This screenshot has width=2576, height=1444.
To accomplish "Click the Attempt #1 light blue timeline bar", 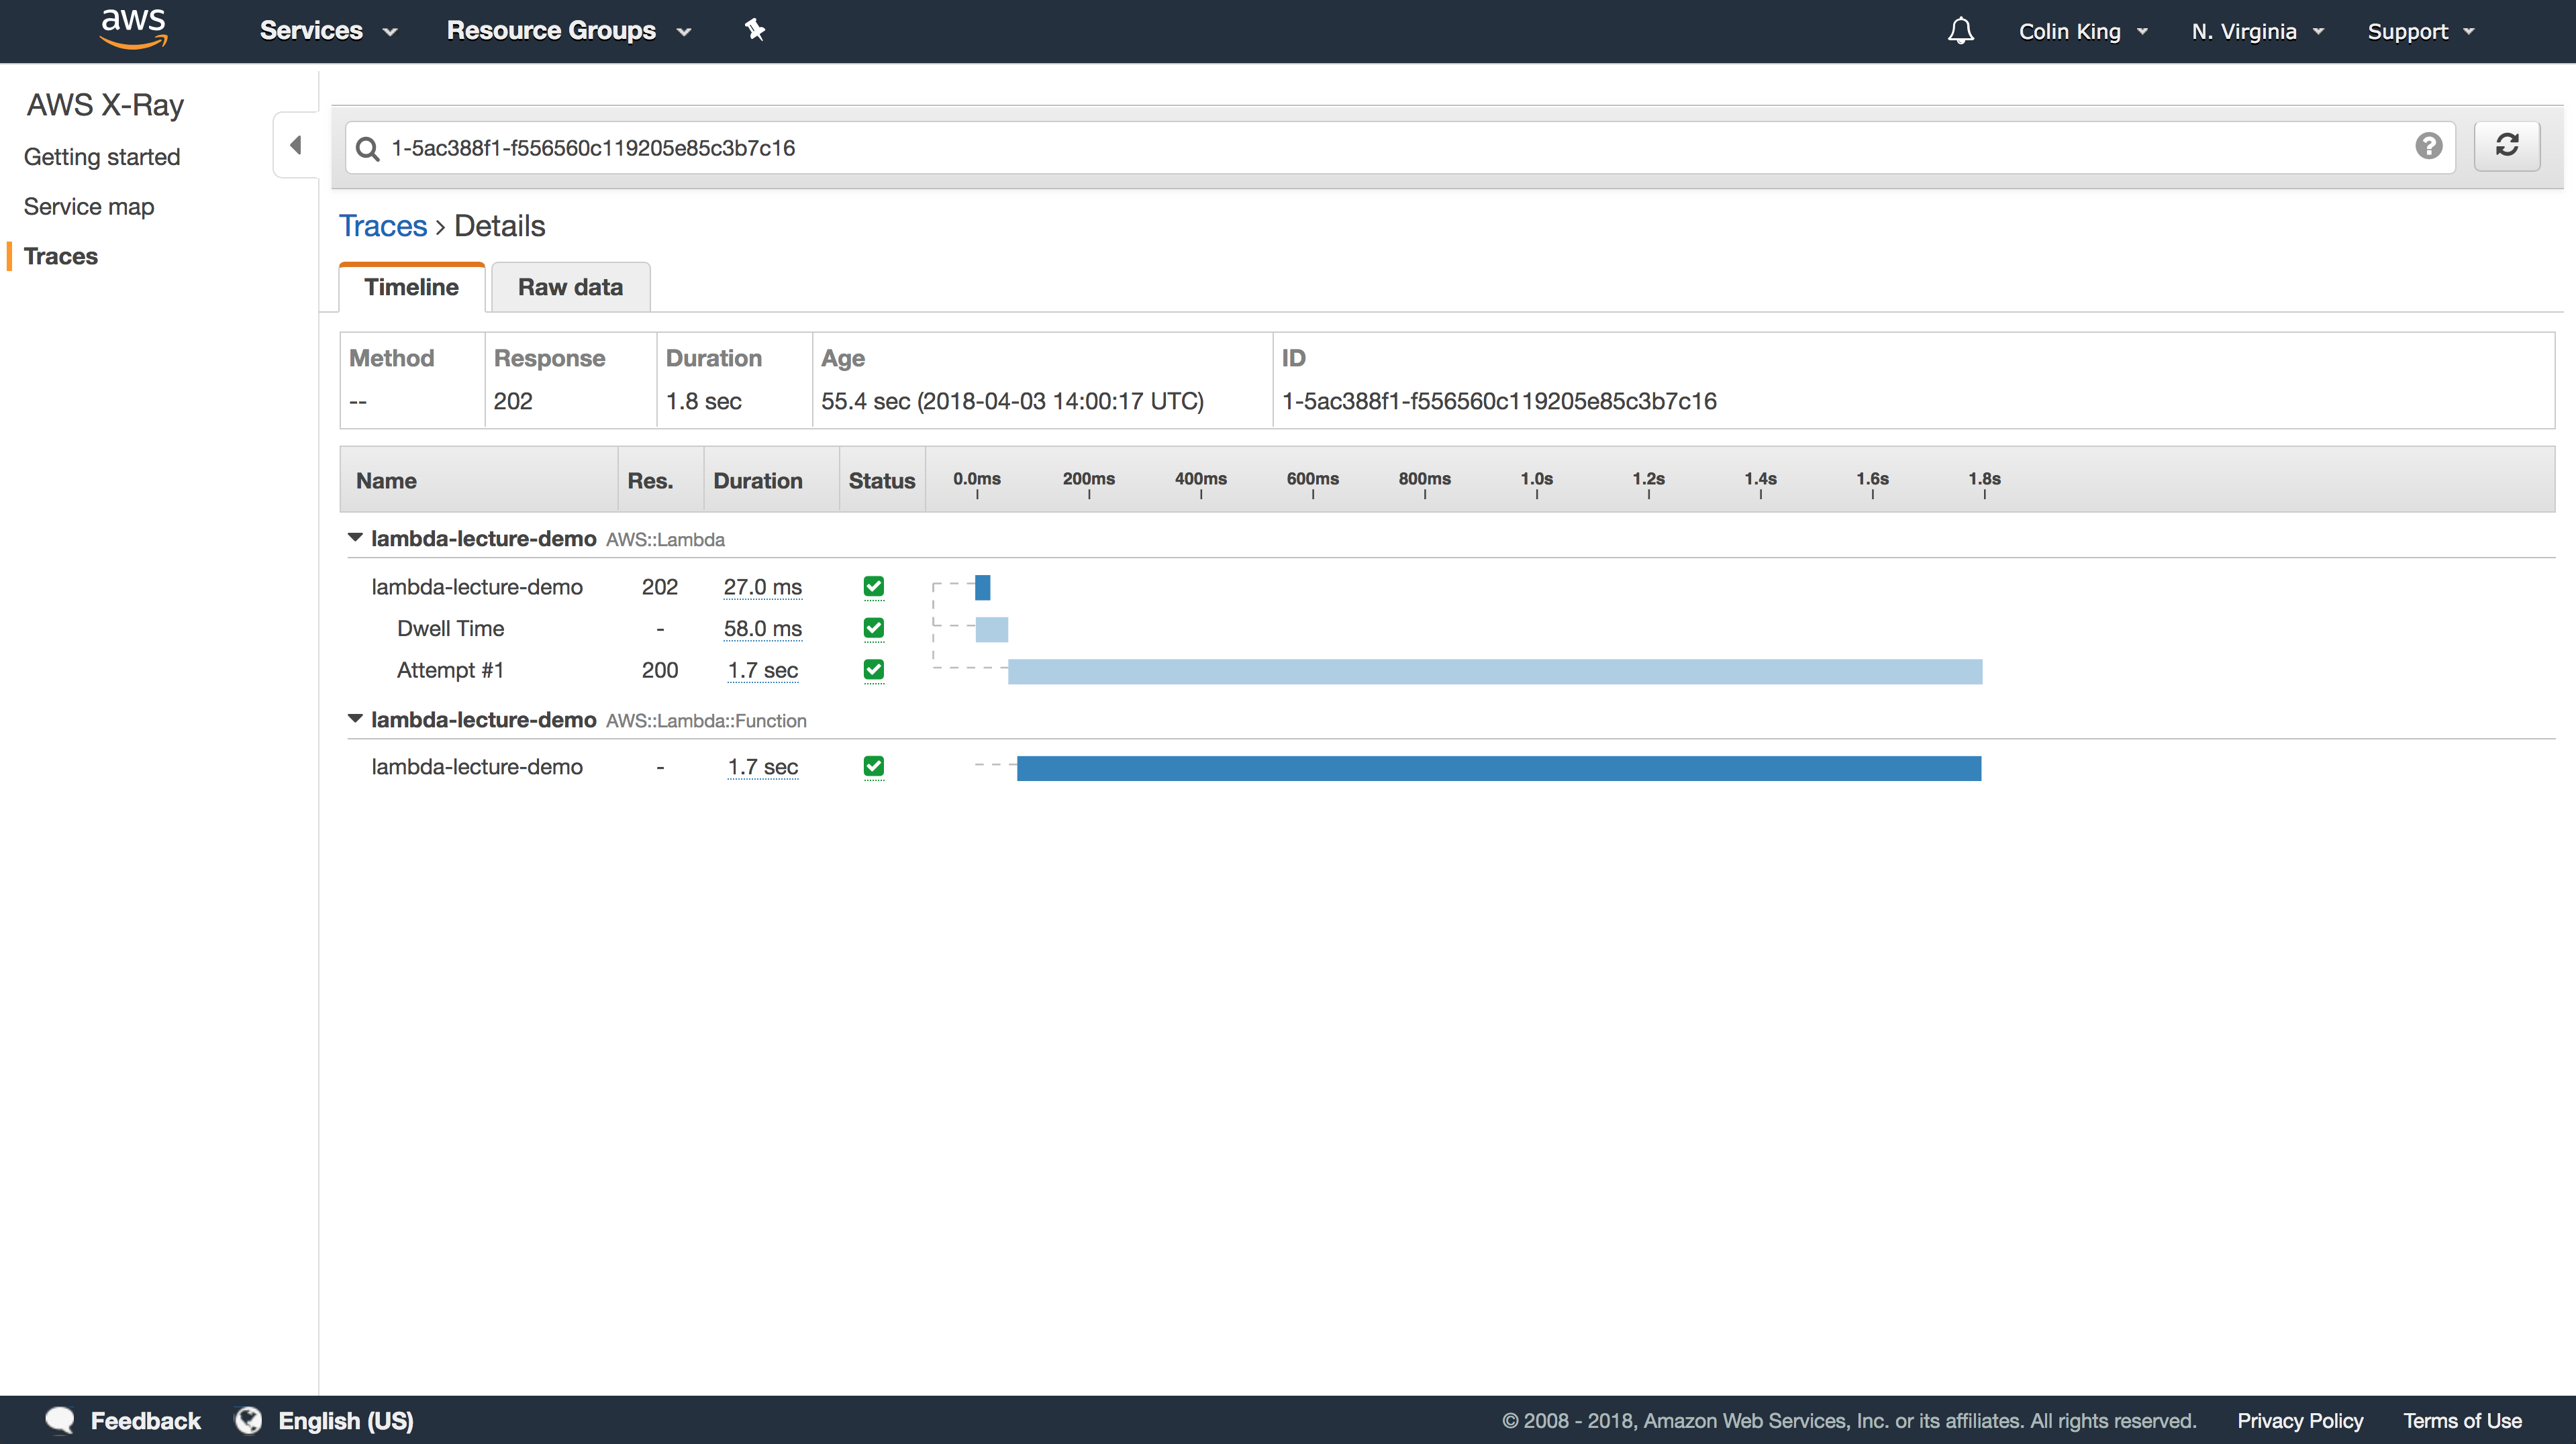I will click(x=1494, y=672).
